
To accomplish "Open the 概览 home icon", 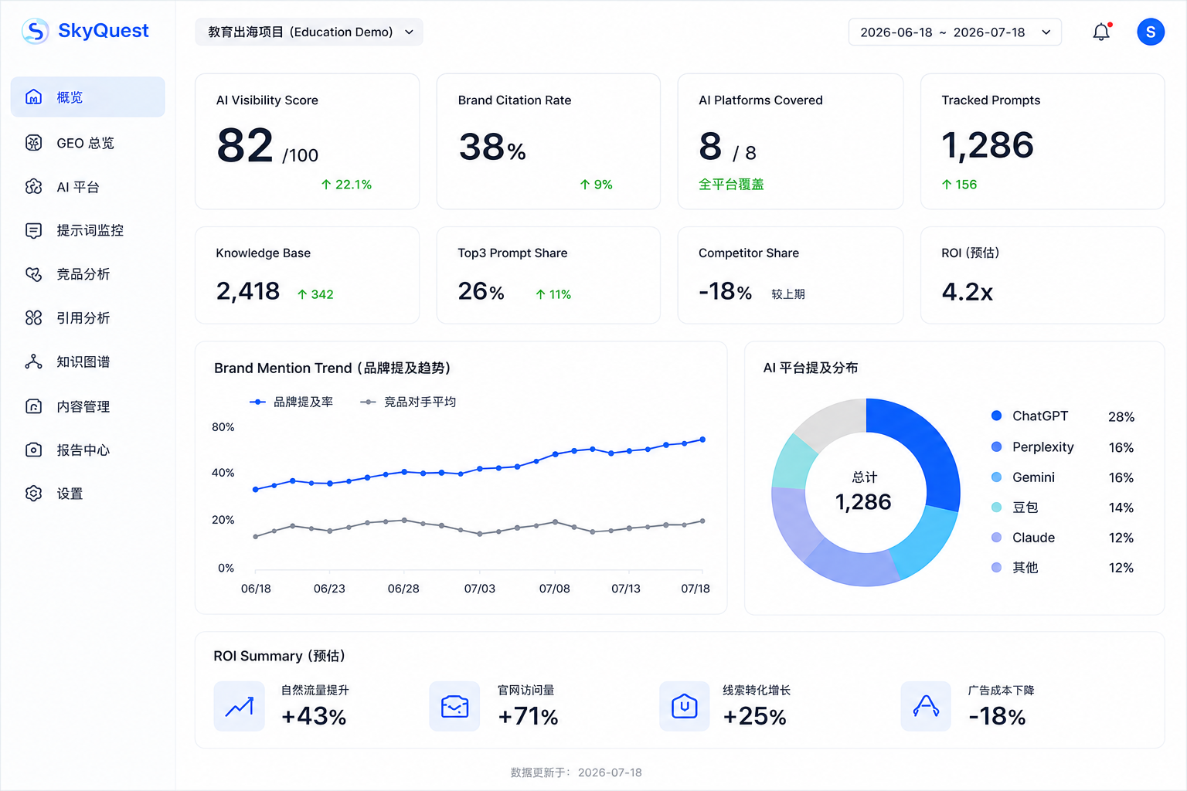I will (33, 97).
